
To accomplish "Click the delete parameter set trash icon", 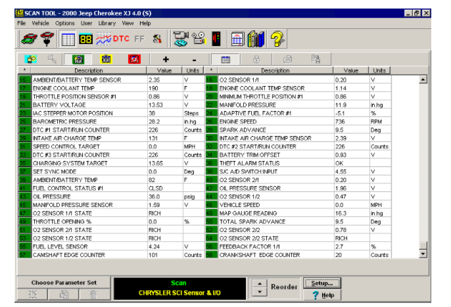I will [93, 295].
